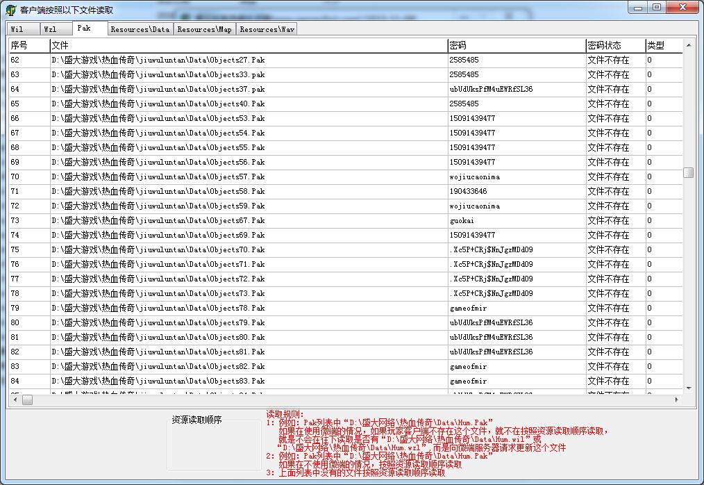Click type value 0 in row 65
The width and height of the screenshot is (704, 485).
[x=649, y=104]
